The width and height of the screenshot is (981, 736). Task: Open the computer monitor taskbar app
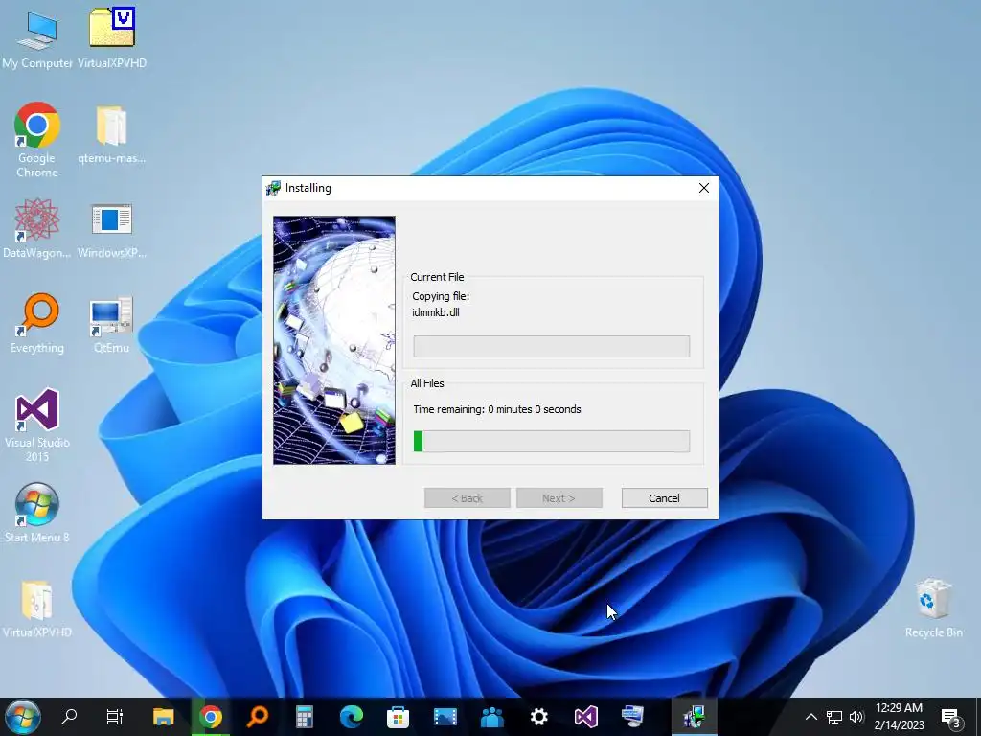point(632,716)
